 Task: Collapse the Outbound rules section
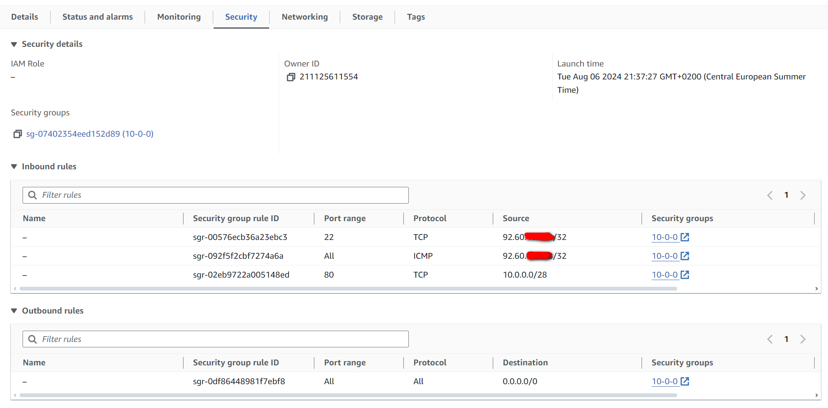point(14,311)
